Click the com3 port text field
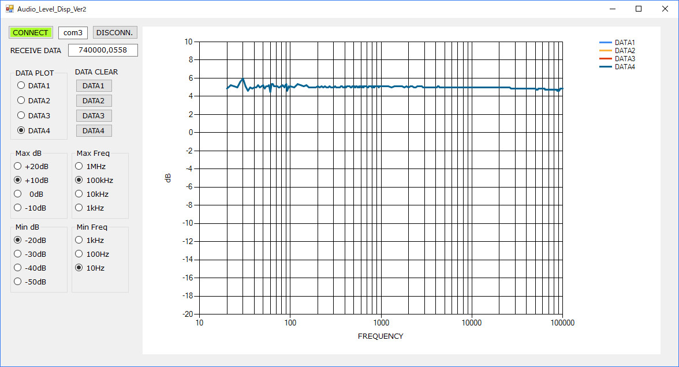The height and width of the screenshot is (367, 679). click(73, 33)
